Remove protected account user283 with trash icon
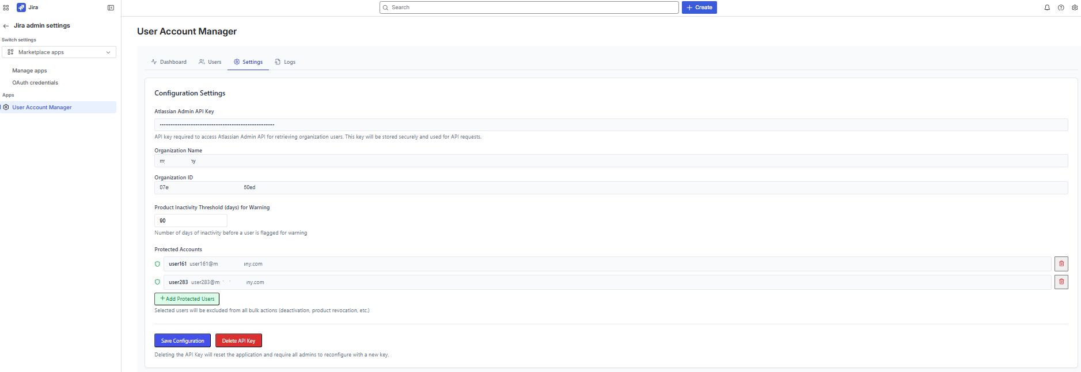This screenshot has height=372, width=1081. 1061,282
